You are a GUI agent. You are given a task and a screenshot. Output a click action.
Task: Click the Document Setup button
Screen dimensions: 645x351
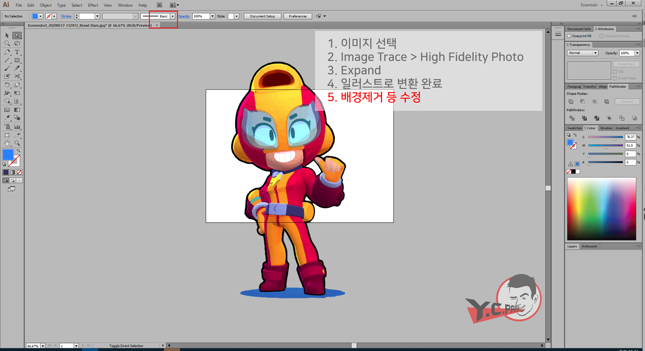coord(263,16)
